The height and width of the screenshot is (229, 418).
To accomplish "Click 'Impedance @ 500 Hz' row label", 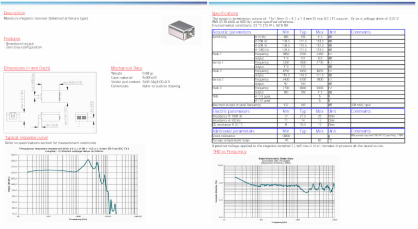I will [227, 120].
